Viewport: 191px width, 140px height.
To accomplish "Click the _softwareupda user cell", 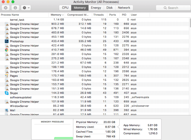I will click(140, 97).
